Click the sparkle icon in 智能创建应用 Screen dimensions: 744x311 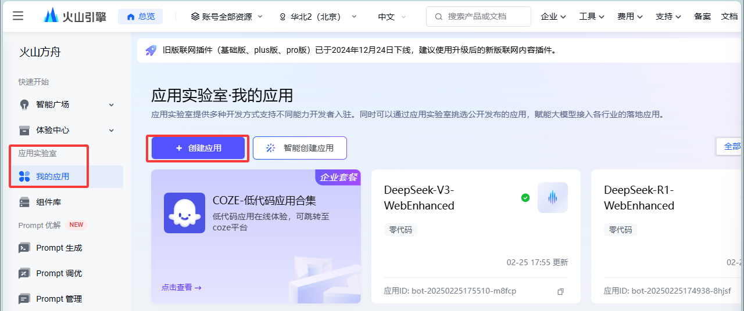coord(270,148)
